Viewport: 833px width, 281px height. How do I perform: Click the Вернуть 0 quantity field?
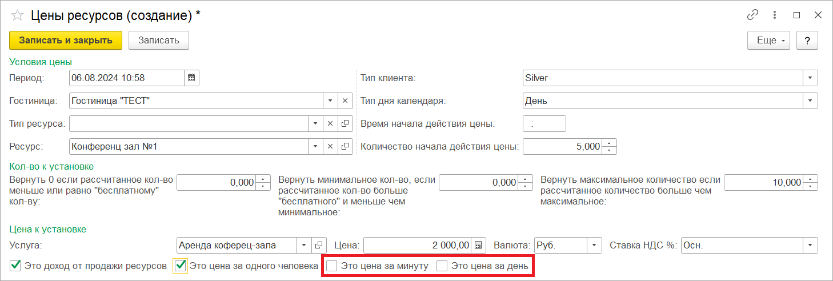(x=217, y=182)
